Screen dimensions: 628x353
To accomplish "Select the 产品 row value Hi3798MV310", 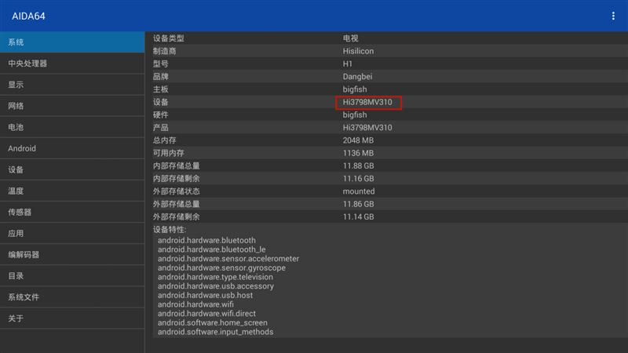I will (x=367, y=128).
